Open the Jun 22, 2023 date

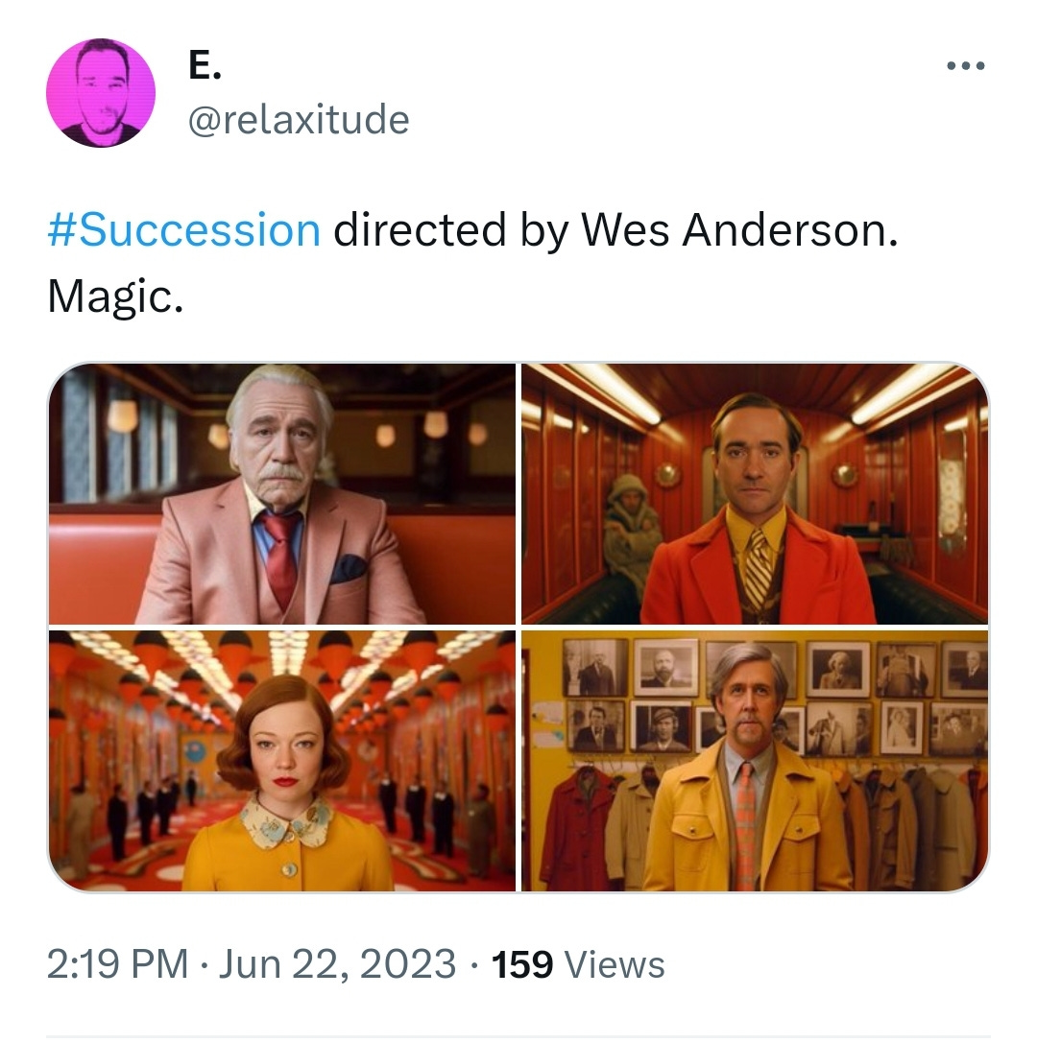click(x=337, y=964)
